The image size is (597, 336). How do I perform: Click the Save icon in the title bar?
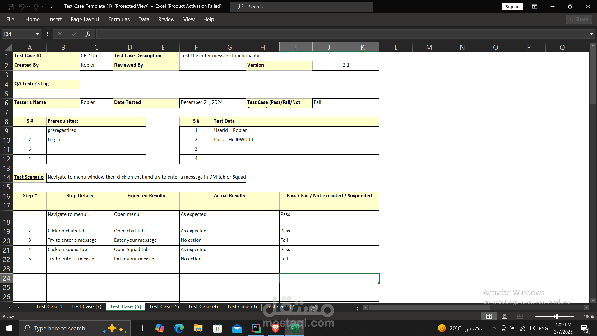click(x=11, y=7)
